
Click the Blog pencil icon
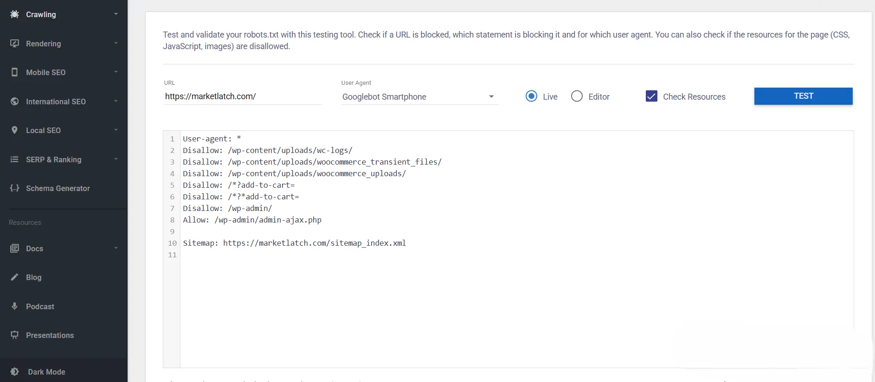point(14,277)
